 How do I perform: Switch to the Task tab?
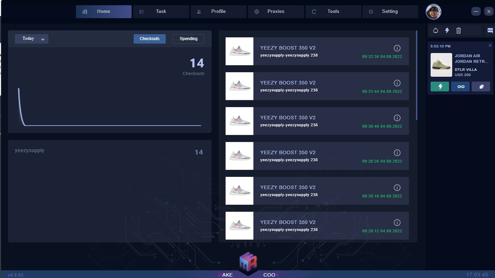[161, 12]
